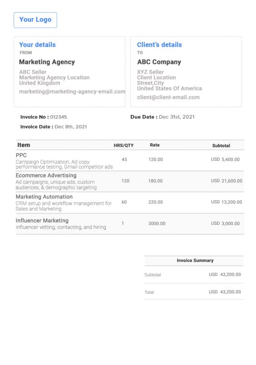Open the marketing@marketing-agency-email.com address

coord(72,92)
